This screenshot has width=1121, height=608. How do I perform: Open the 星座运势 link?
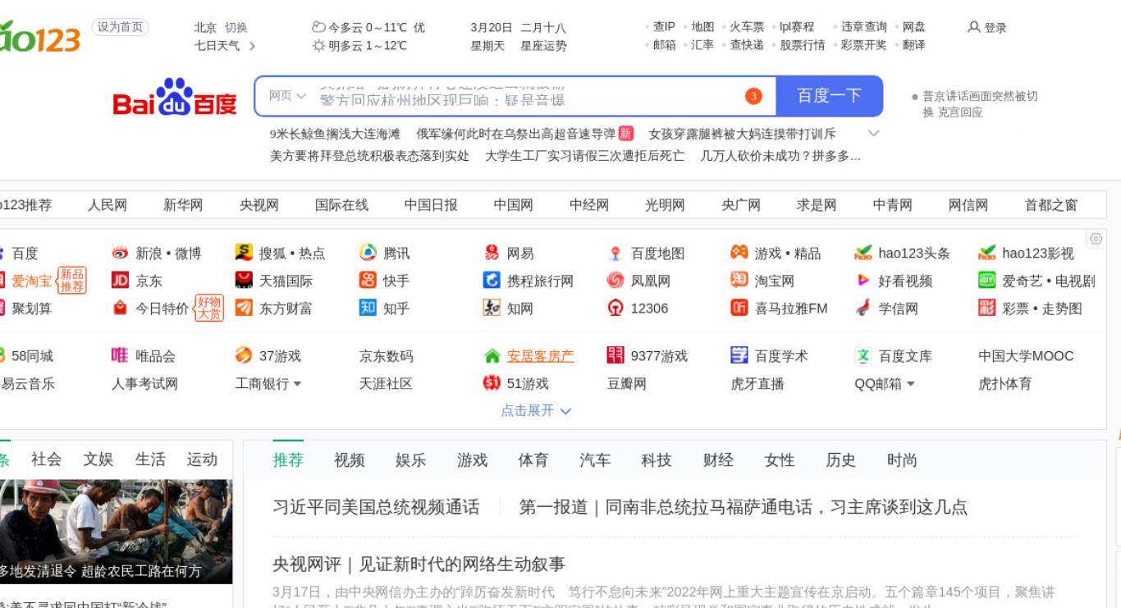click(x=543, y=46)
